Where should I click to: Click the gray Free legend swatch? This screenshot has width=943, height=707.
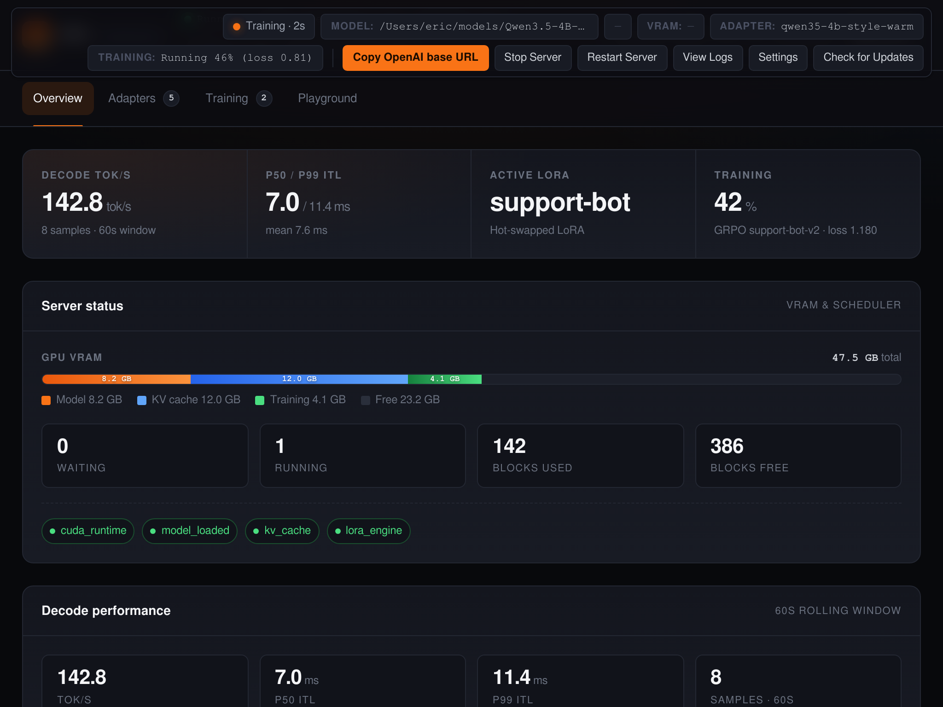click(x=366, y=400)
